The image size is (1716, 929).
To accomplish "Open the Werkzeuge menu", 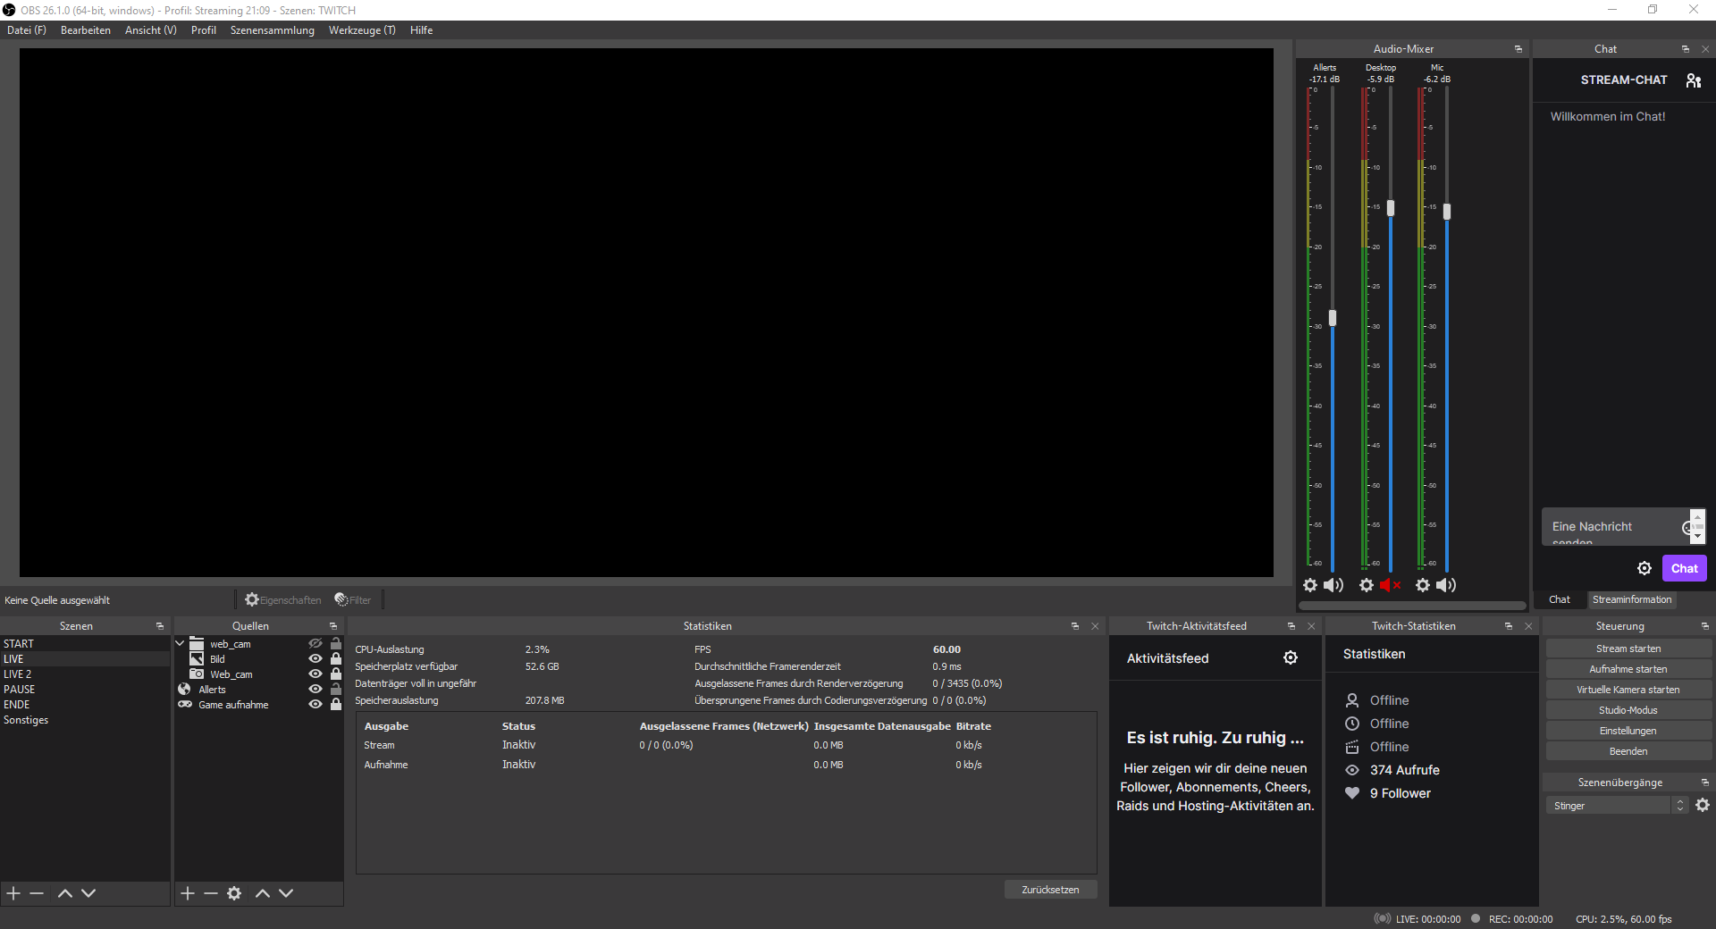I will [x=361, y=30].
